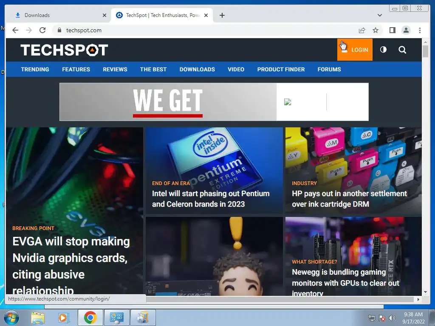Launch media player taskbar icon

pos(64,318)
